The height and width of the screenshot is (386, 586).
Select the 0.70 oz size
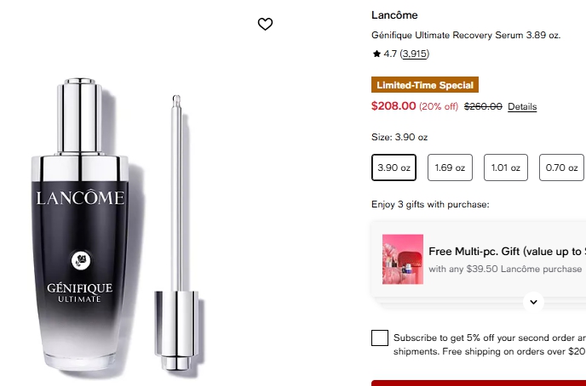561,167
